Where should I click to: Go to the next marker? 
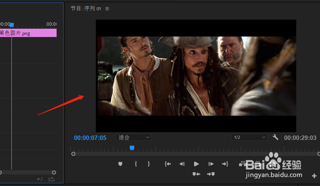click(211, 174)
